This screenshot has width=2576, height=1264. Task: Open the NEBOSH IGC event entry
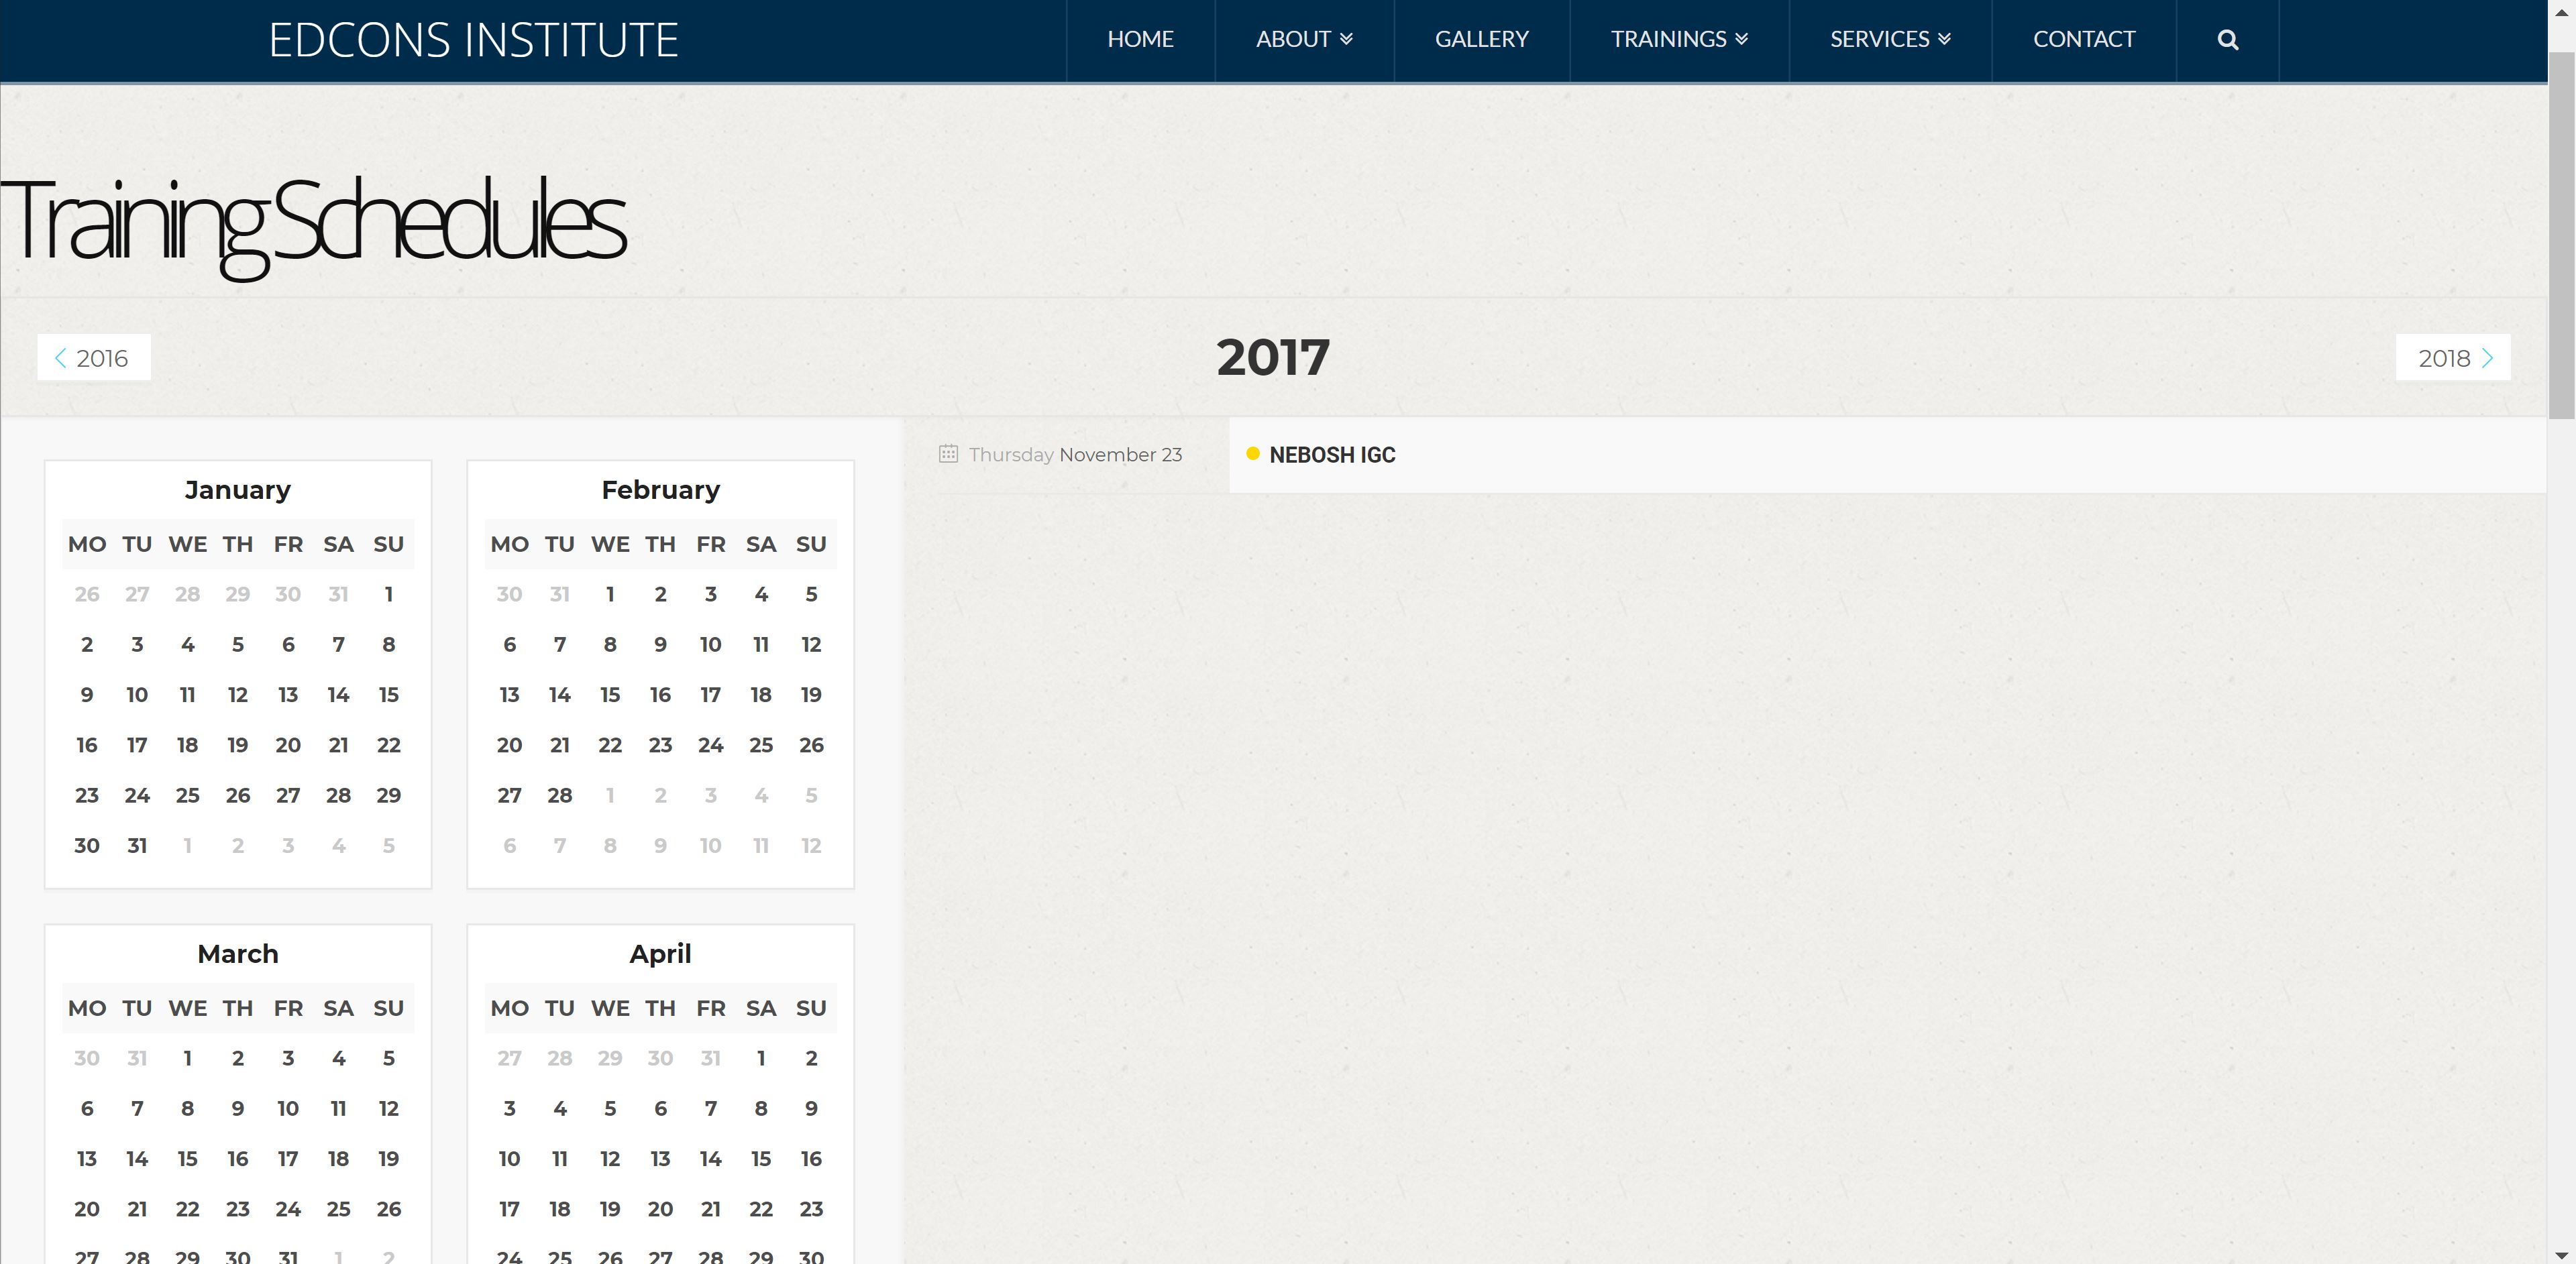[1332, 455]
